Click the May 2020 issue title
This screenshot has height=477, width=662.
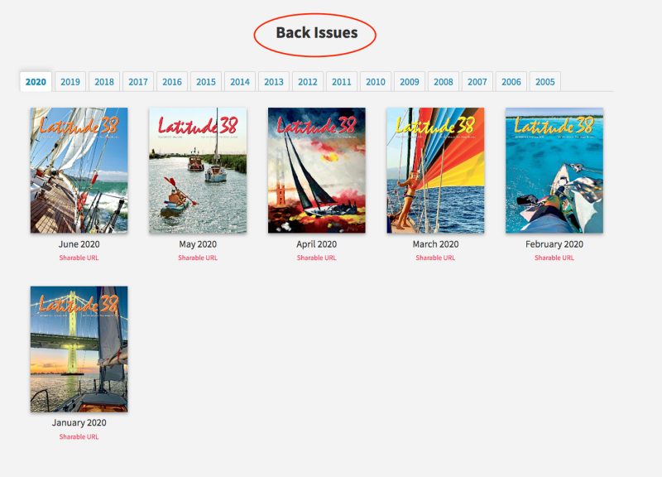click(x=198, y=244)
